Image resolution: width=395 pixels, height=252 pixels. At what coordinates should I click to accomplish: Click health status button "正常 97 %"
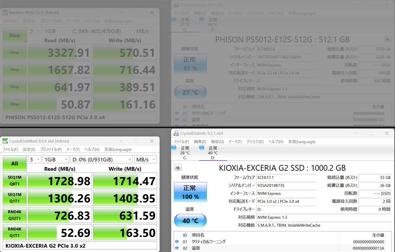[x=190, y=63]
